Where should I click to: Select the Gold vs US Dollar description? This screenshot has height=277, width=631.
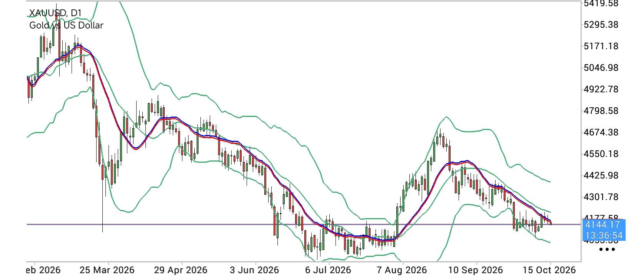[66, 25]
